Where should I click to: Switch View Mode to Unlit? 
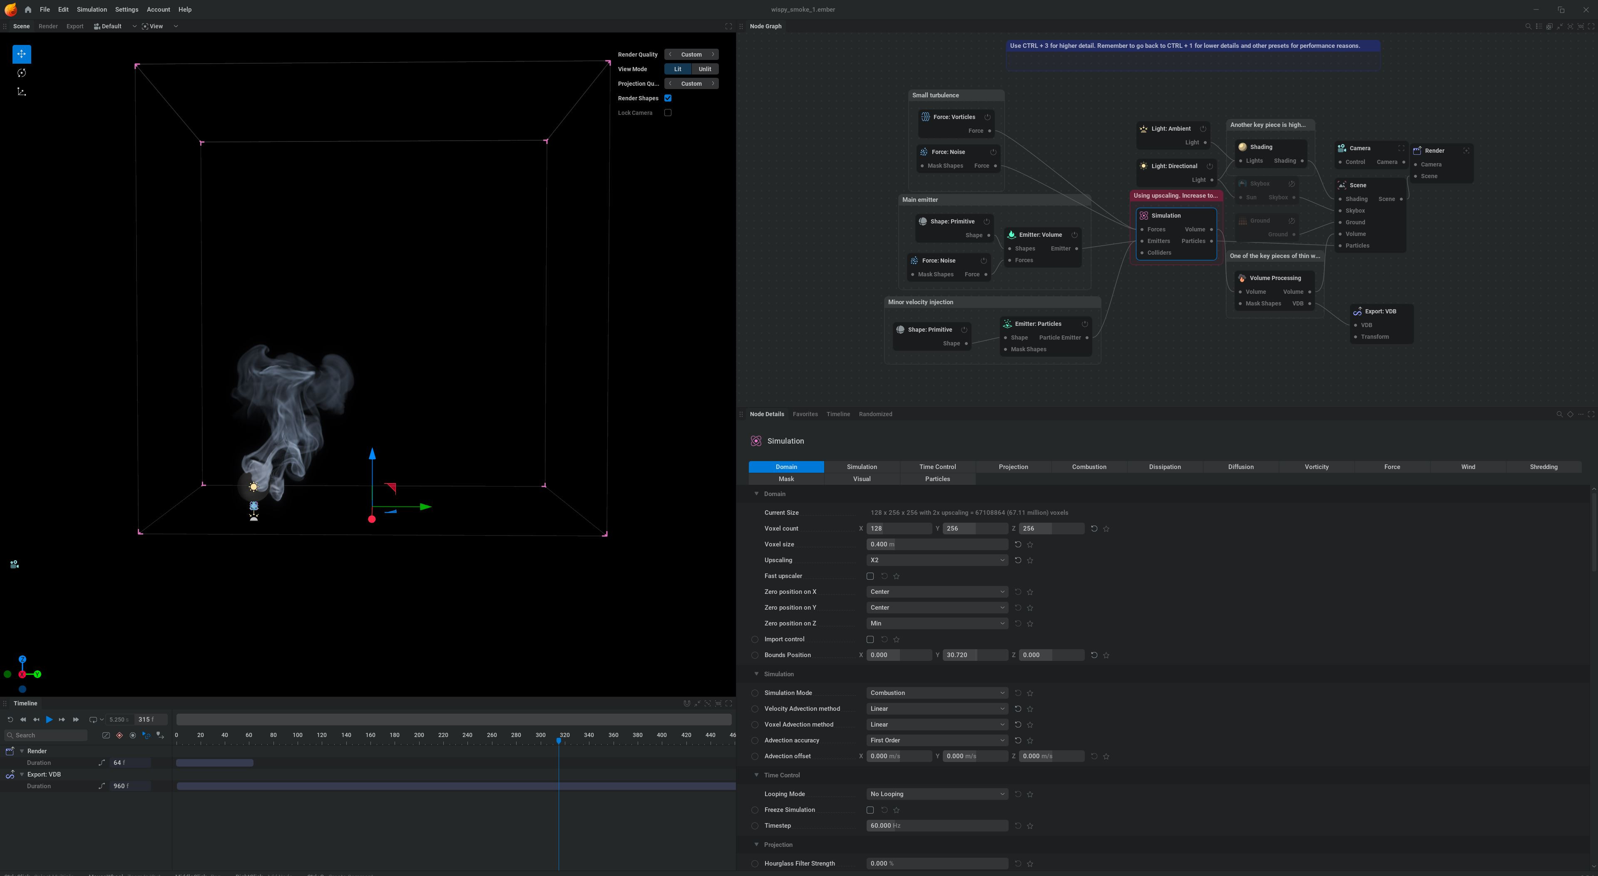(705, 69)
